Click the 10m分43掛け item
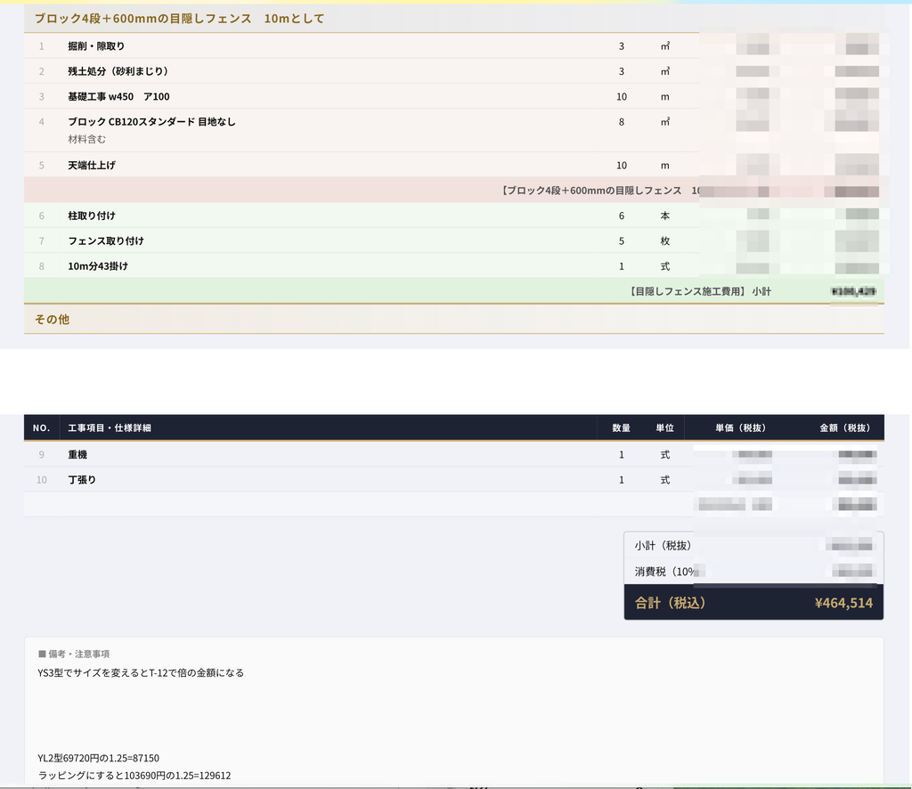The height and width of the screenshot is (789, 912). click(98, 265)
